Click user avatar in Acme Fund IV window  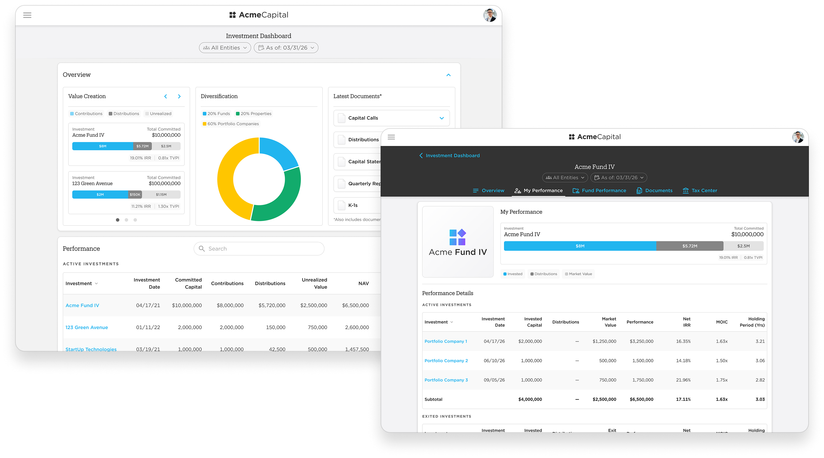[798, 137]
